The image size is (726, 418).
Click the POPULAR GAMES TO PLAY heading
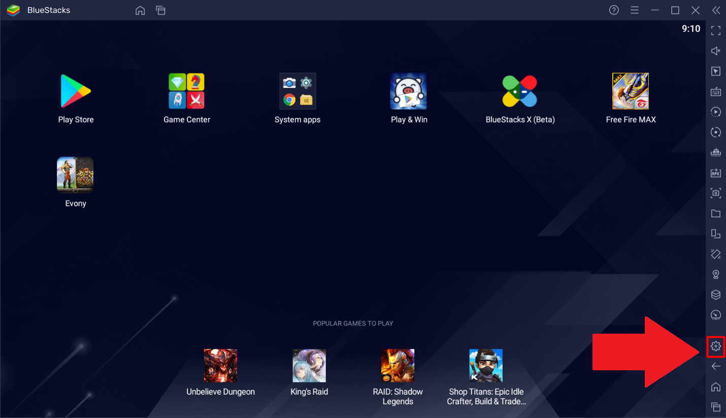(x=353, y=324)
